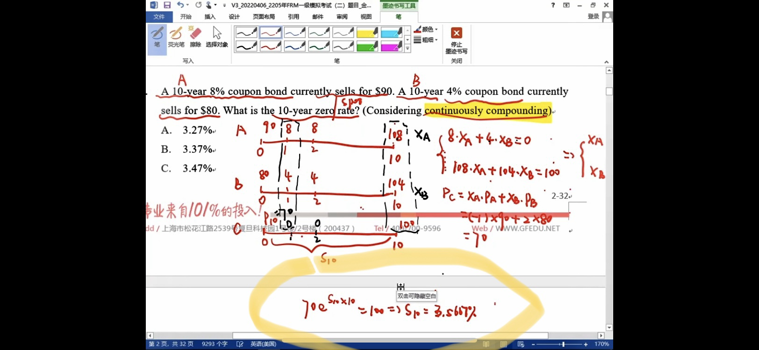
Task: Pick the thin black pen style
Action: click(x=246, y=32)
